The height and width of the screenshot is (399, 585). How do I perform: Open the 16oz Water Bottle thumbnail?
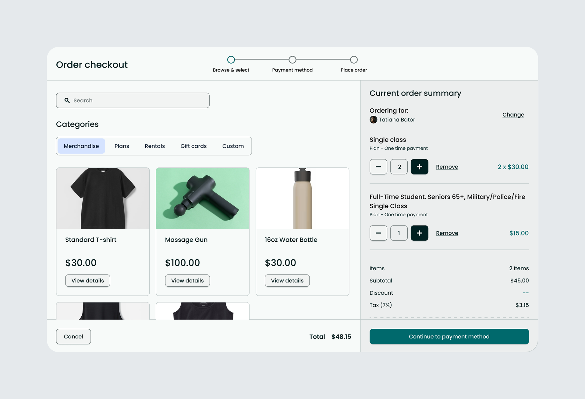(302, 198)
